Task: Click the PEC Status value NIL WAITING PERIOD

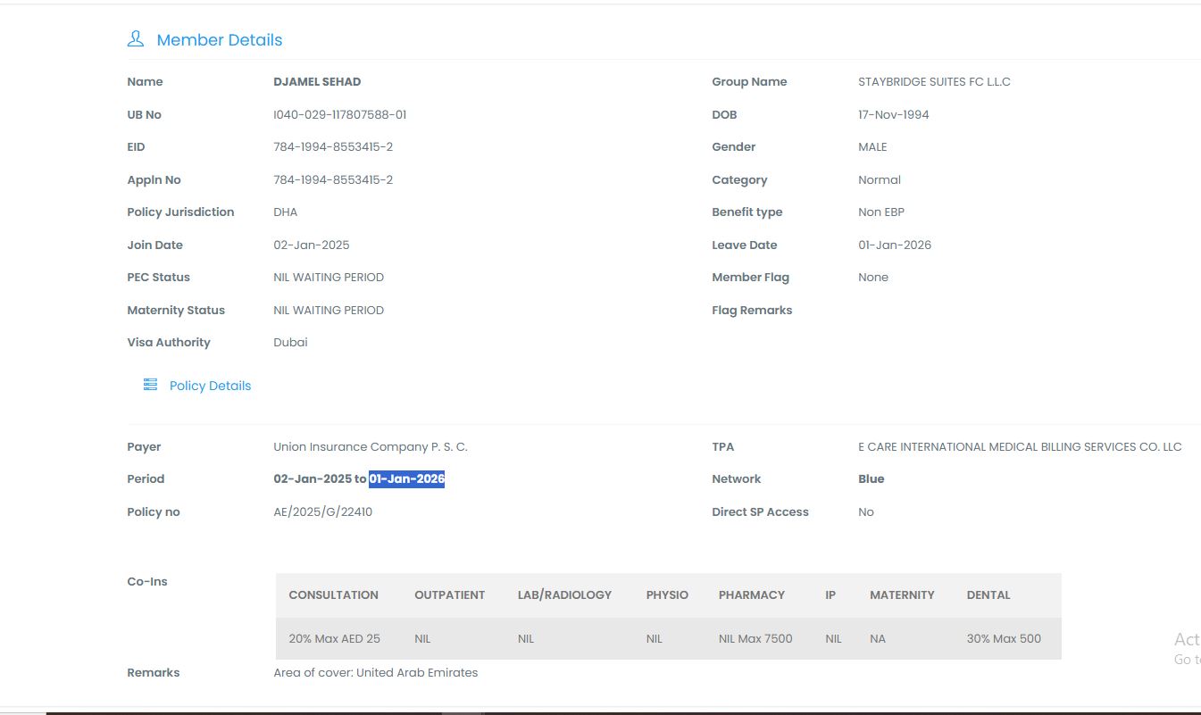Action: (329, 278)
